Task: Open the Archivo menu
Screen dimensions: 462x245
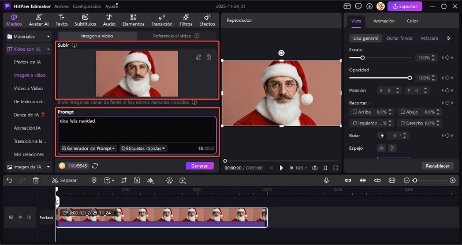Action: click(x=61, y=6)
